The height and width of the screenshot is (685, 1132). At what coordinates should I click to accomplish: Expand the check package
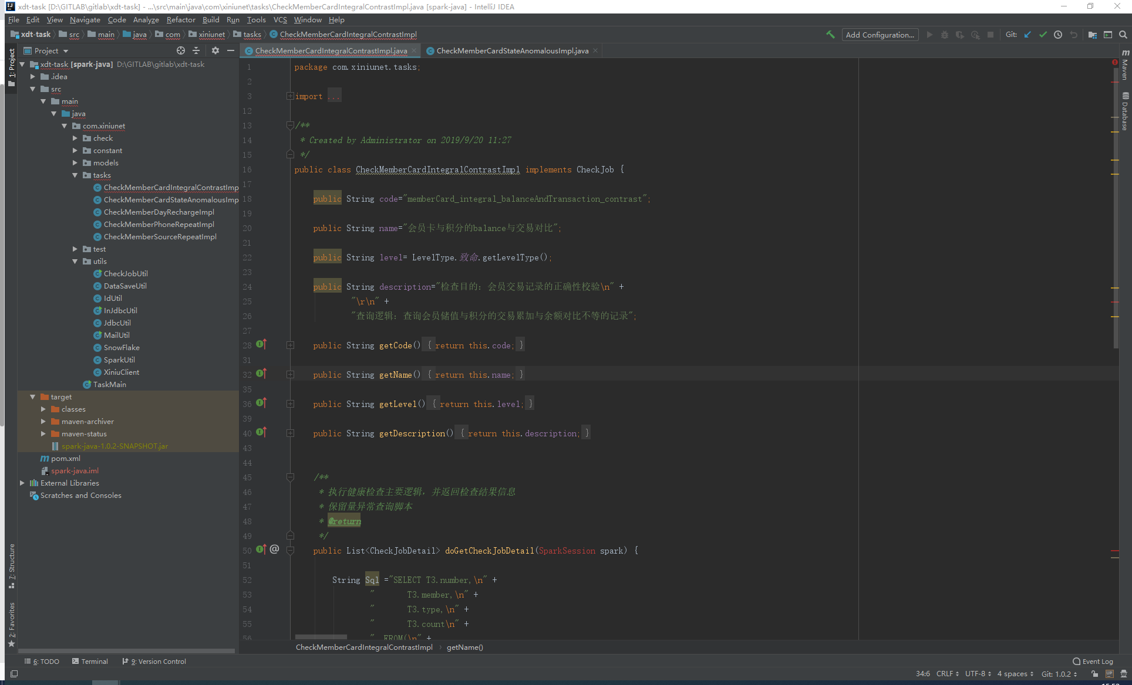75,138
